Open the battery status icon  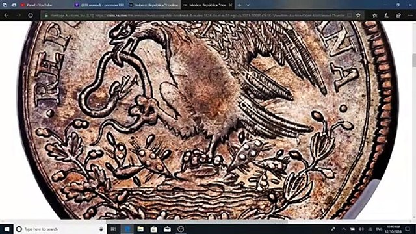tap(352, 229)
